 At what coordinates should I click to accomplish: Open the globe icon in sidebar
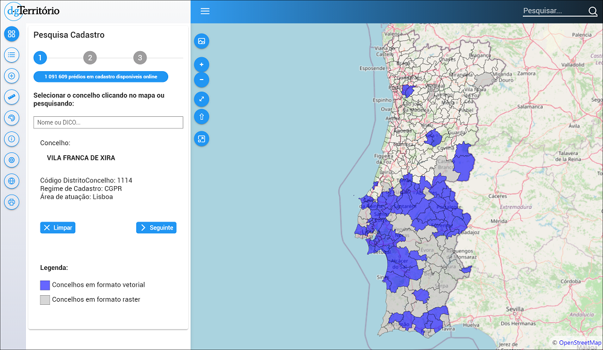tap(11, 181)
